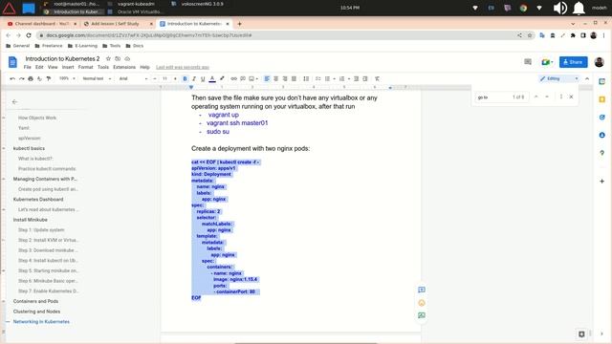This screenshot has width=612, height=344.
Task: Add a comment from the toolbar
Action: 243,78
